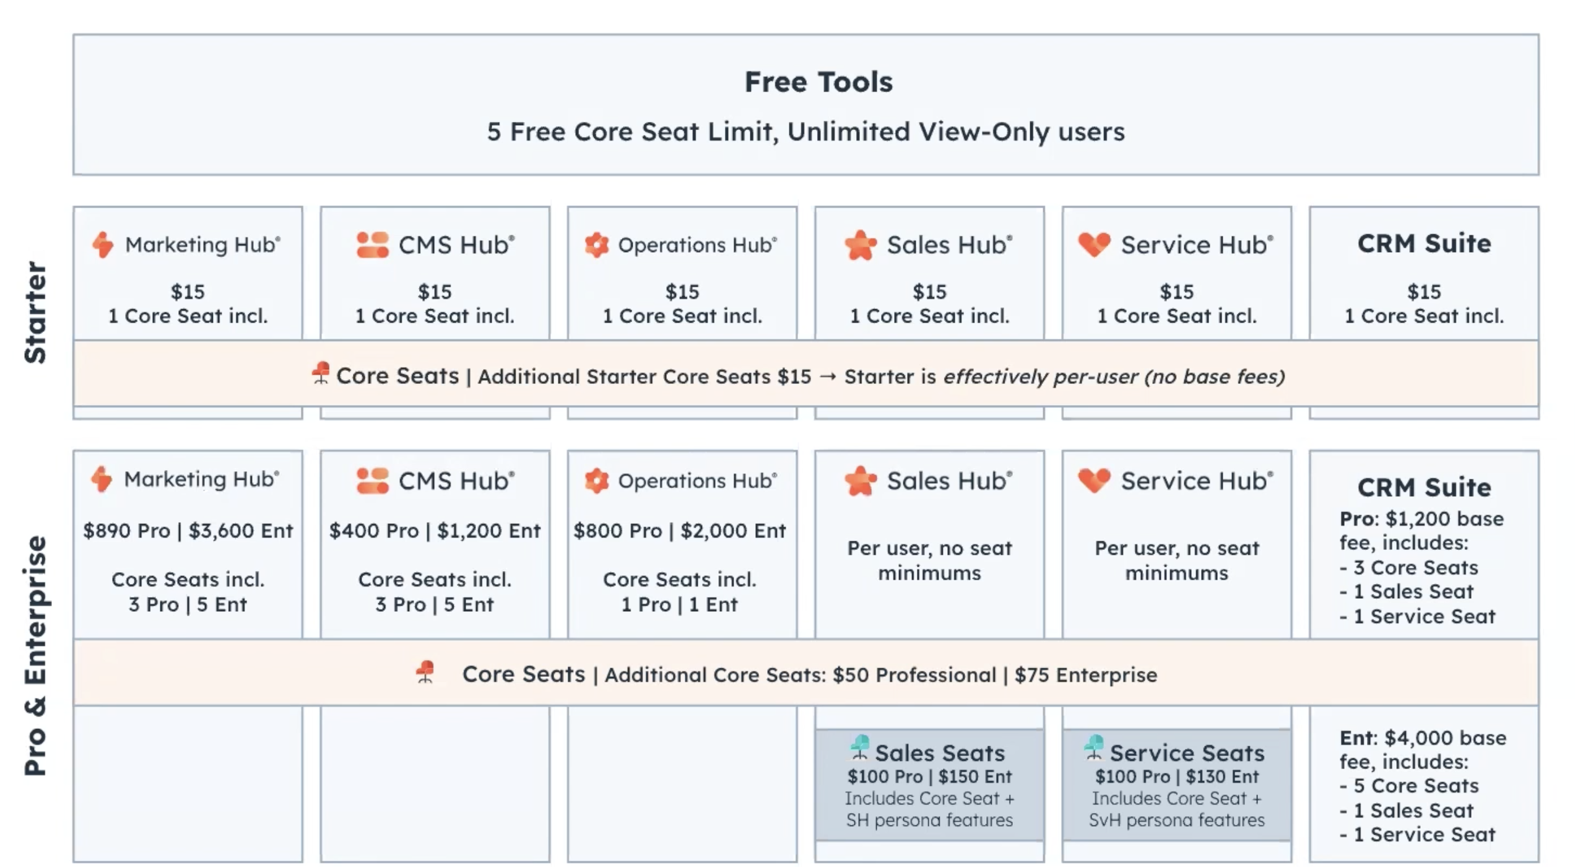Click the Pro Marketing Hub lightning icon
The height and width of the screenshot is (867, 1575).
coord(102,479)
